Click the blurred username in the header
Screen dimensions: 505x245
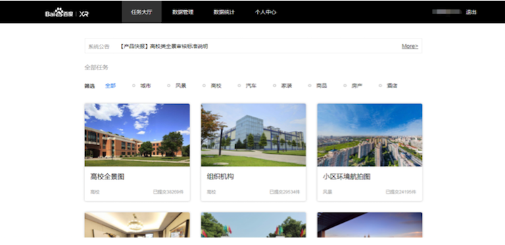[x=447, y=12]
